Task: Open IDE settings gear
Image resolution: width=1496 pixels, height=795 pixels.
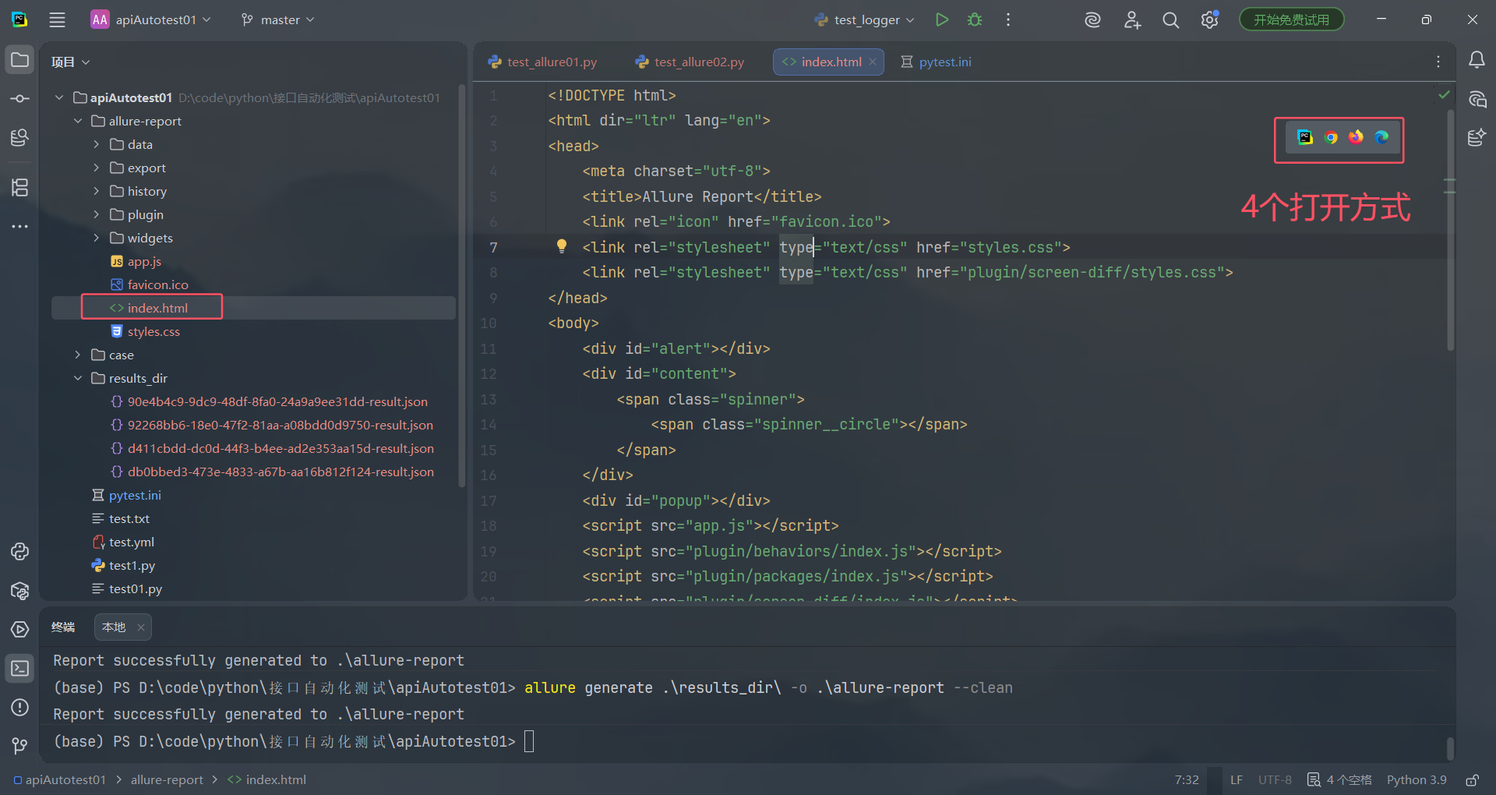Action: (1209, 20)
